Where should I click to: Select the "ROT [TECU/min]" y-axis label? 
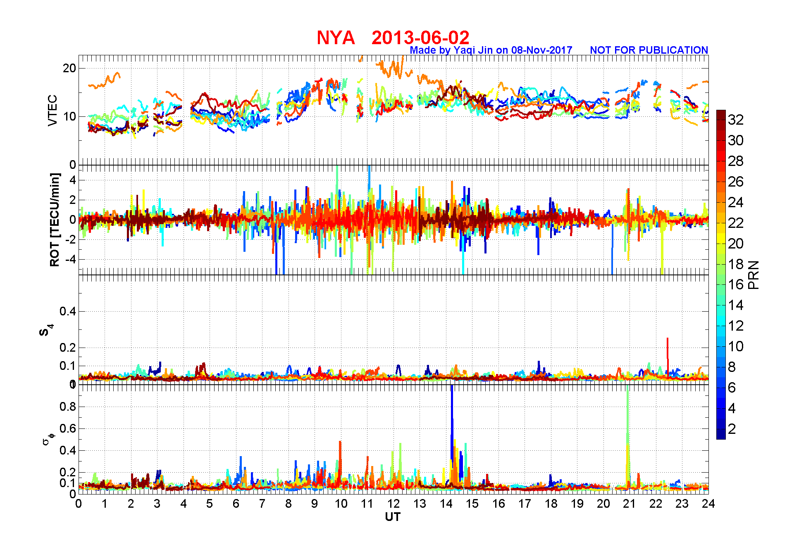pos(55,220)
